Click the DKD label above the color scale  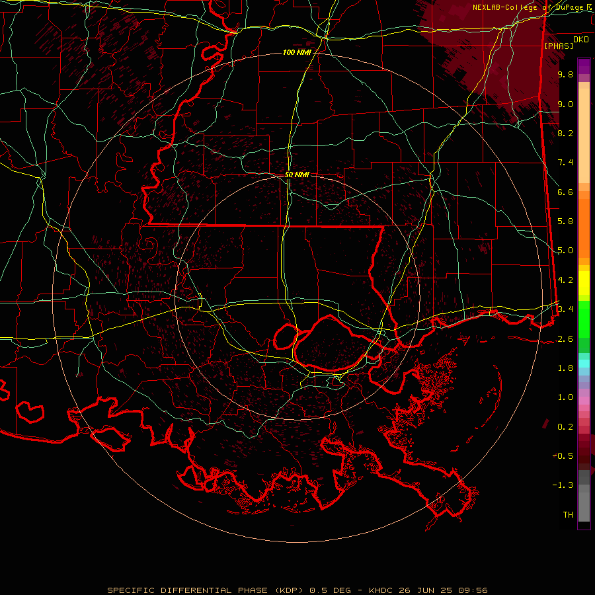[x=580, y=40]
